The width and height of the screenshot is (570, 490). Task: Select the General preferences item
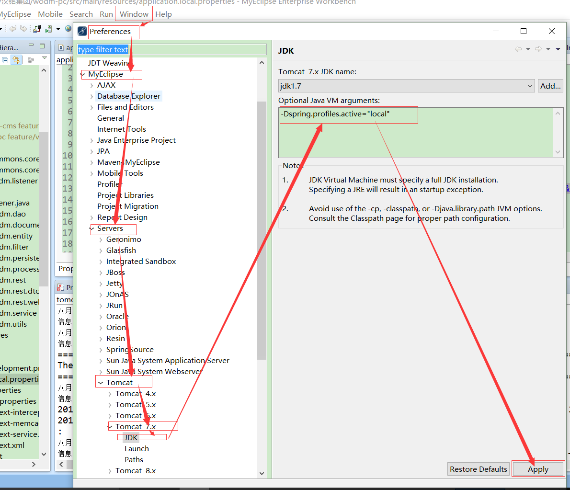(x=111, y=118)
